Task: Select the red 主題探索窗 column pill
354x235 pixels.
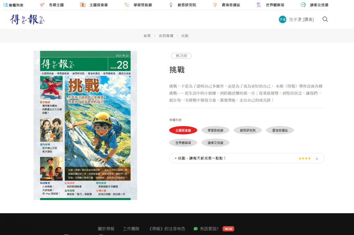Action: click(183, 130)
